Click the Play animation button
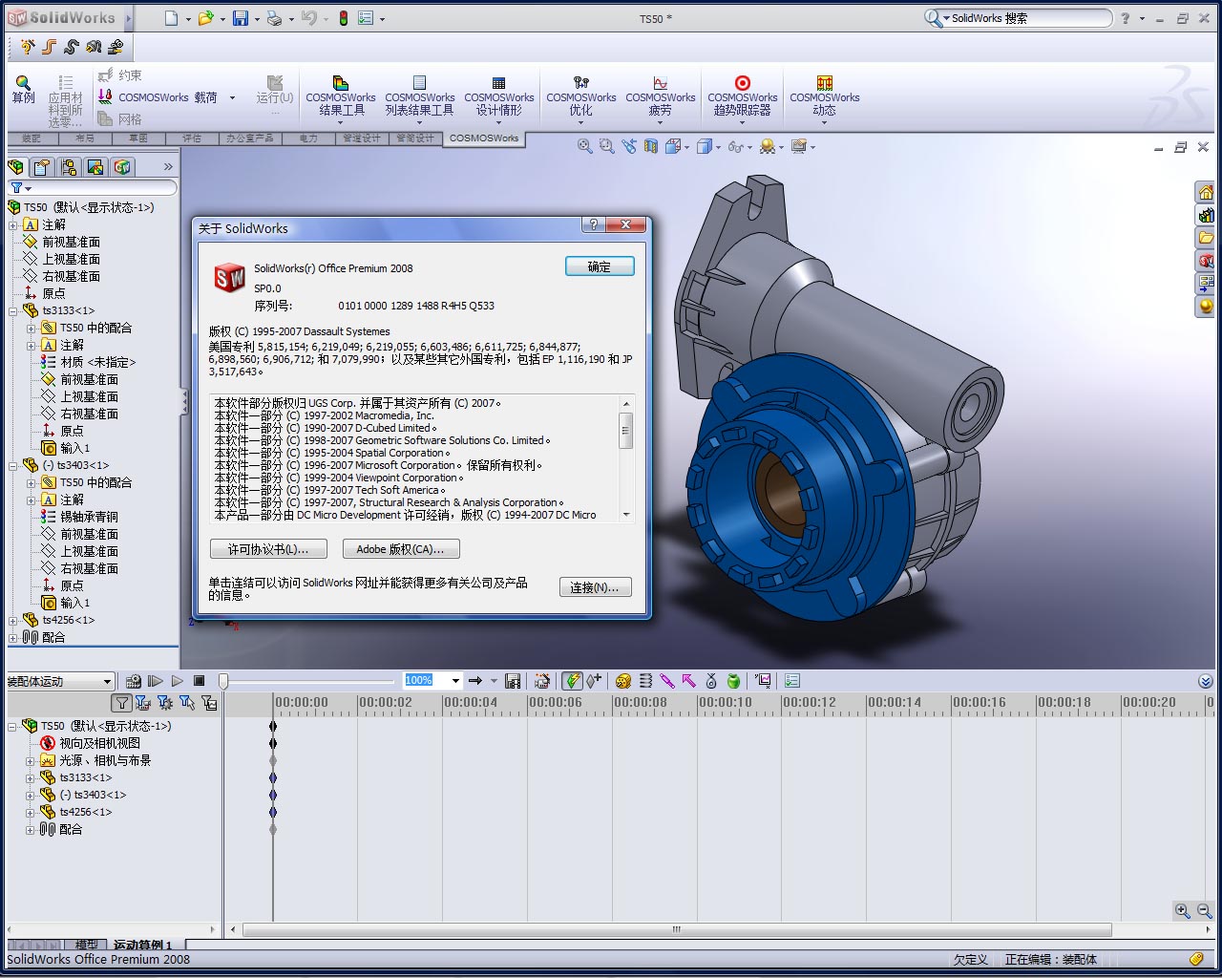Image resolution: width=1222 pixels, height=978 pixels. click(177, 681)
